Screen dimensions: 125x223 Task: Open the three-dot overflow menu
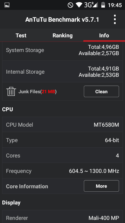[x=115, y=19]
